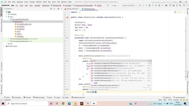The width and height of the screenshot is (189, 106).
Task: Click the select opened file target icon
Action: (51, 9)
